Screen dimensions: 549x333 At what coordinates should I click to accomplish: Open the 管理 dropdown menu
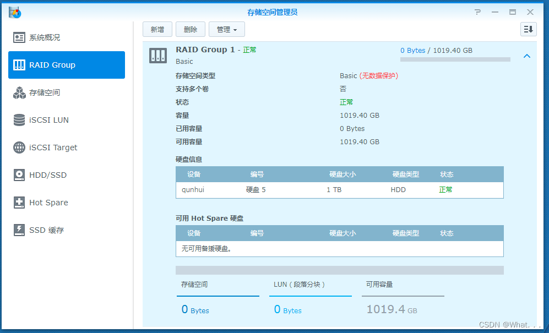click(227, 29)
